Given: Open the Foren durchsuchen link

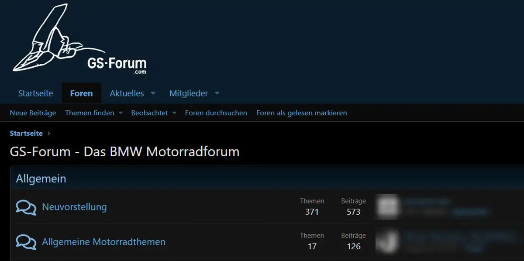Looking at the screenshot, I should [216, 113].
